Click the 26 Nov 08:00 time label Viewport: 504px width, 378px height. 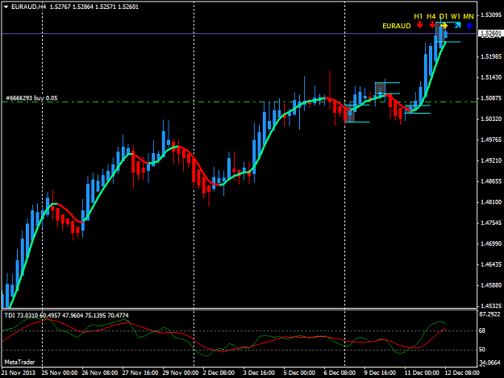pyautogui.click(x=100, y=373)
